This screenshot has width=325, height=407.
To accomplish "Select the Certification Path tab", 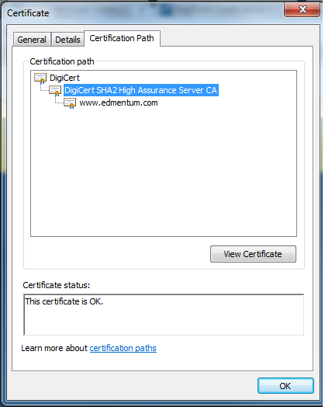I will tap(122, 38).
